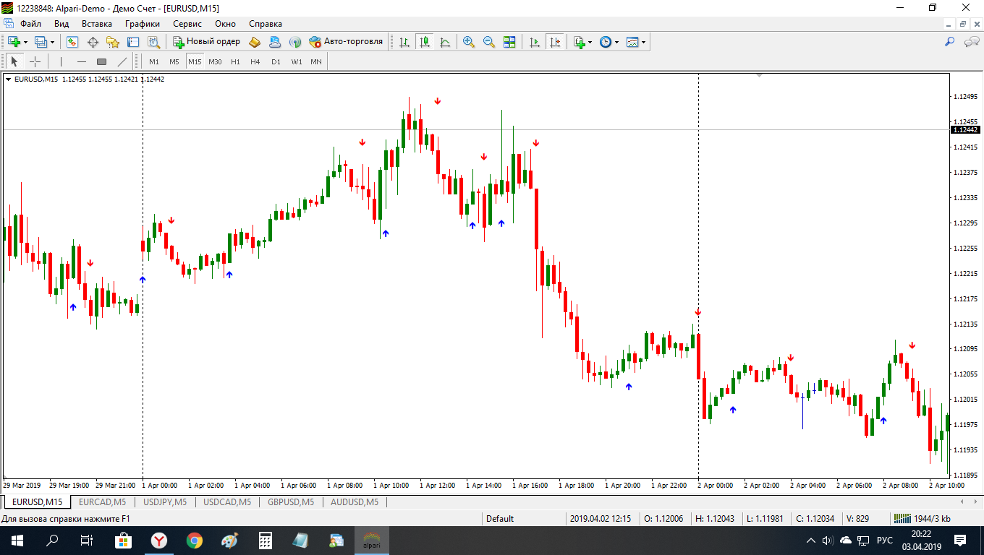
Task: Expand the triangle beside EURUSD,M15 chart label
Action: click(x=9, y=79)
